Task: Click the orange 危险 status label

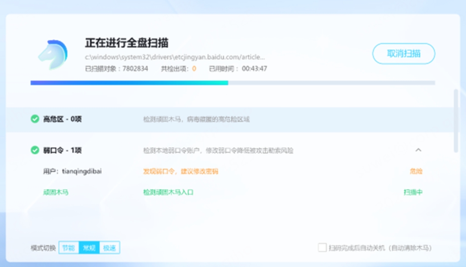Action: pos(416,171)
